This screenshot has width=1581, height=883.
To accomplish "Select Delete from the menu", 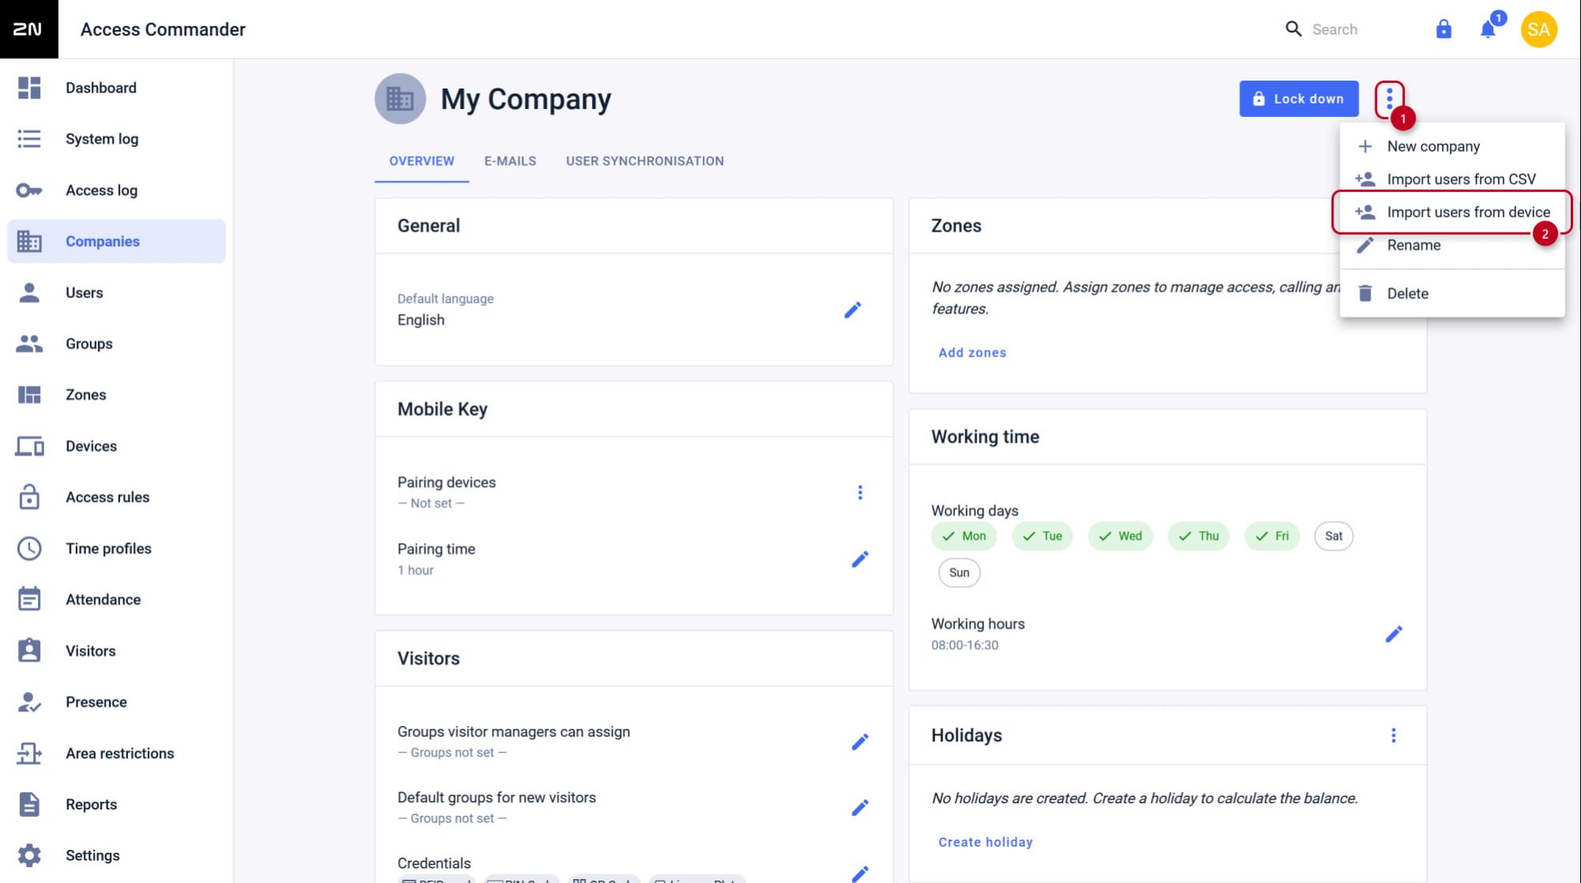I will (1451, 293).
